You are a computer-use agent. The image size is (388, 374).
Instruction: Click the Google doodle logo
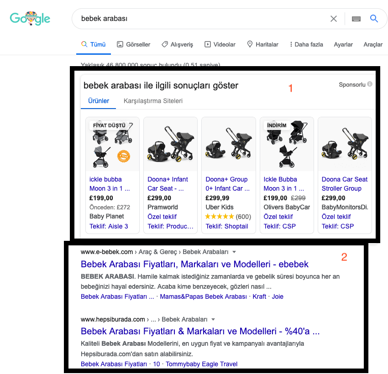point(30,18)
